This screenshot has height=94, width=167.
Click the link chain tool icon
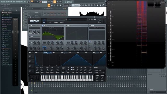(57, 5)
